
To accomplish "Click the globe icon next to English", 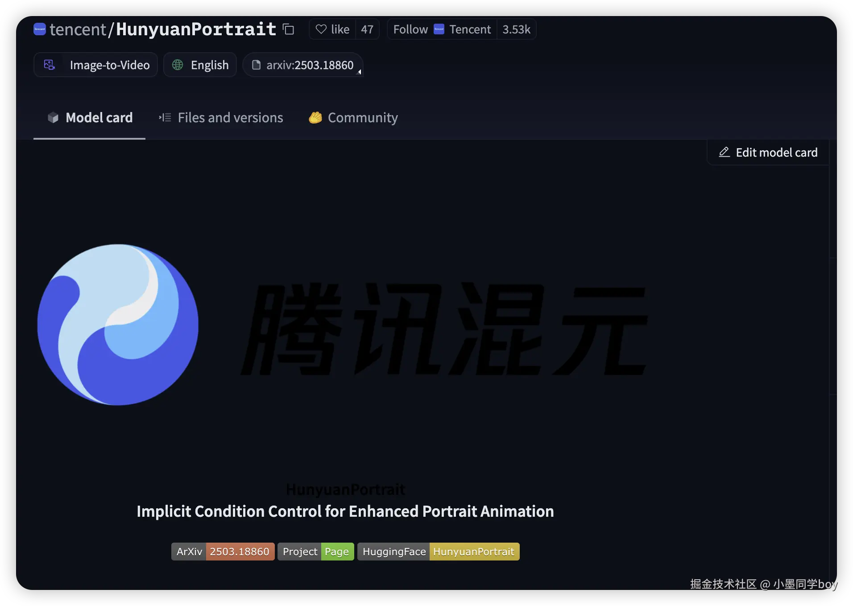I will click(x=178, y=65).
